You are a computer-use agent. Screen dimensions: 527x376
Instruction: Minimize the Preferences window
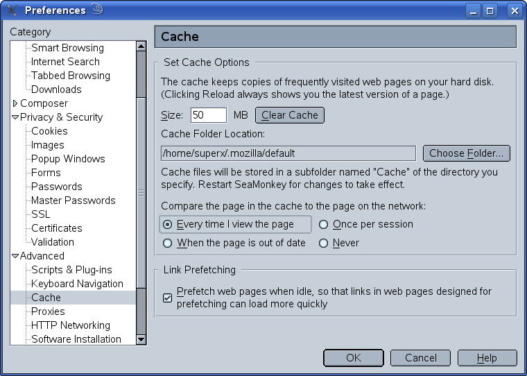click(474, 11)
